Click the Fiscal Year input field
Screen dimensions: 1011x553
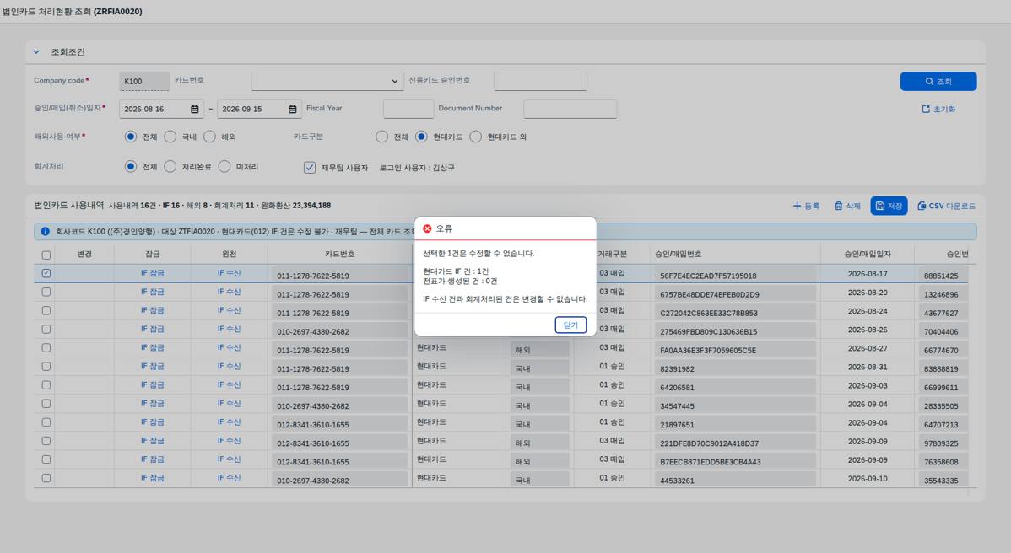pos(408,109)
